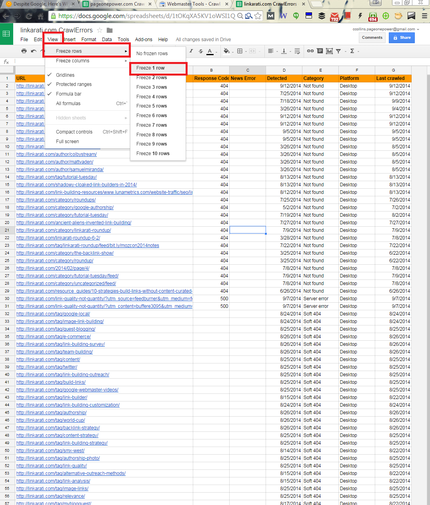Viewport: 430px width, 505px height.
Task: Apply Italic formatting
Action: (191, 51)
